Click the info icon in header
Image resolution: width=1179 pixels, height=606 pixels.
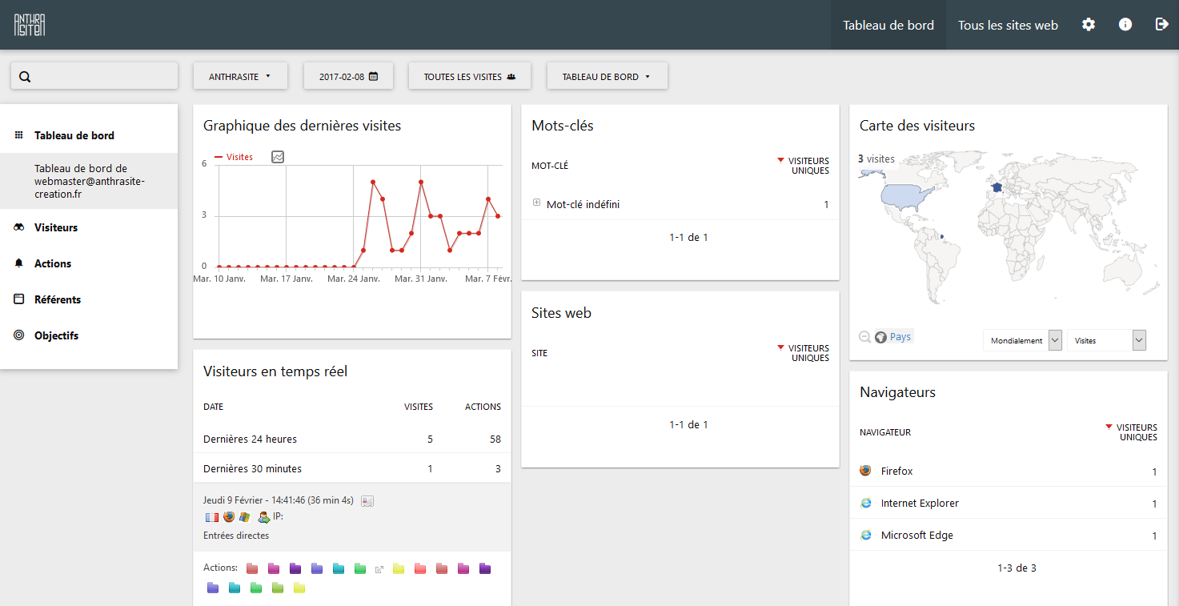pyautogui.click(x=1125, y=25)
